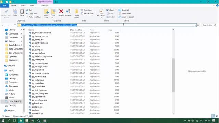Sort by Size column header
Viewport: 219px width, 123px height.
click(x=110, y=30)
